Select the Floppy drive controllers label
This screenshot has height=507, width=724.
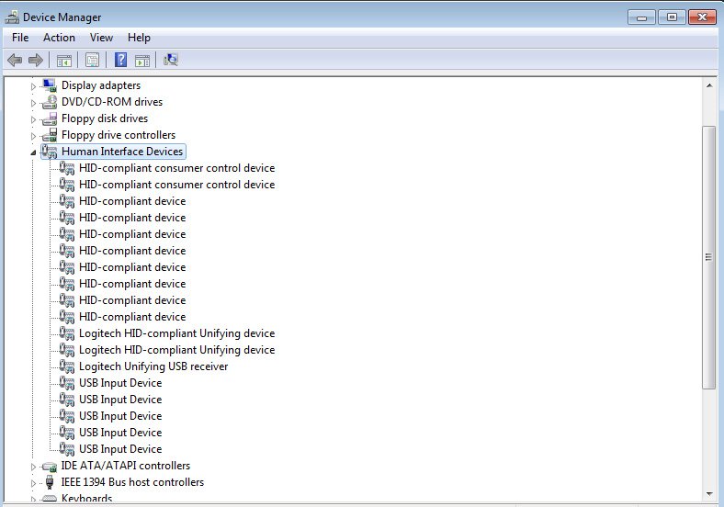point(119,135)
